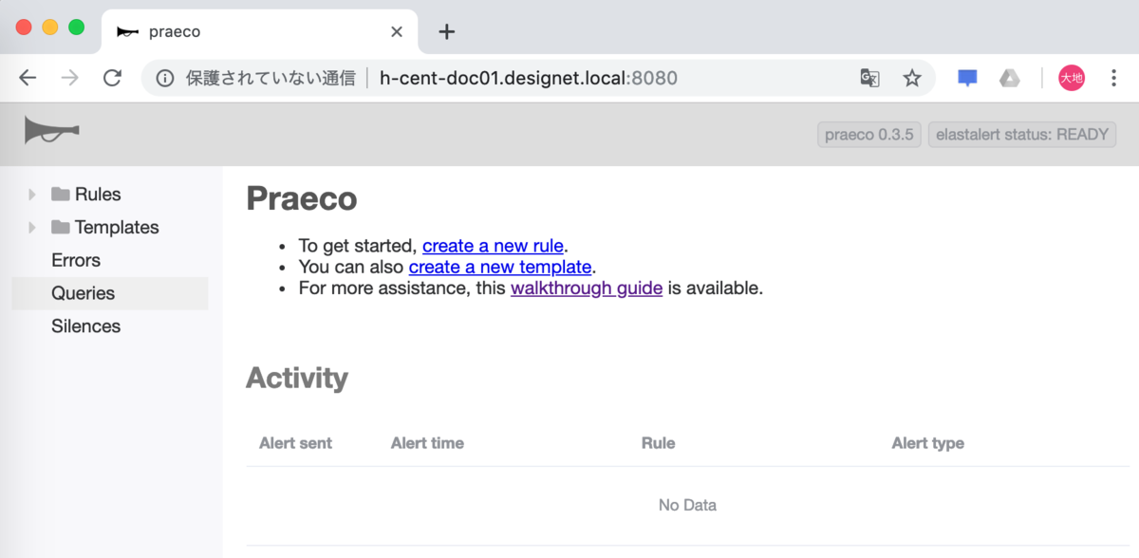Click the Google Translate icon in address bar

pyautogui.click(x=869, y=78)
